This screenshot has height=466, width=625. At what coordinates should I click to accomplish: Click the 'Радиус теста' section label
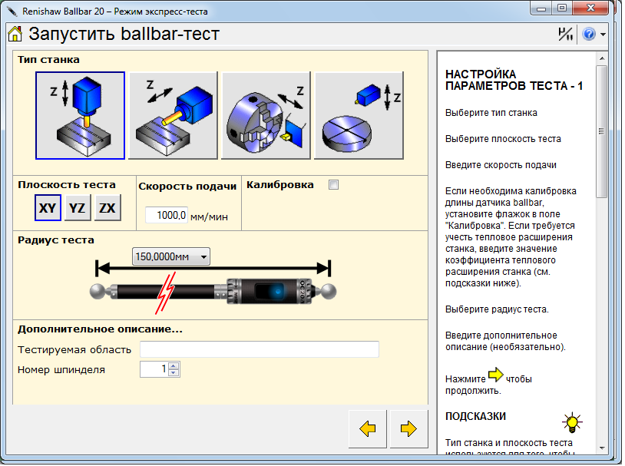(56, 240)
